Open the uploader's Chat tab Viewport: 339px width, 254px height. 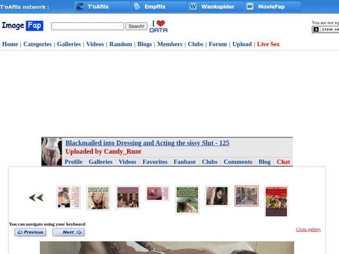tap(283, 162)
